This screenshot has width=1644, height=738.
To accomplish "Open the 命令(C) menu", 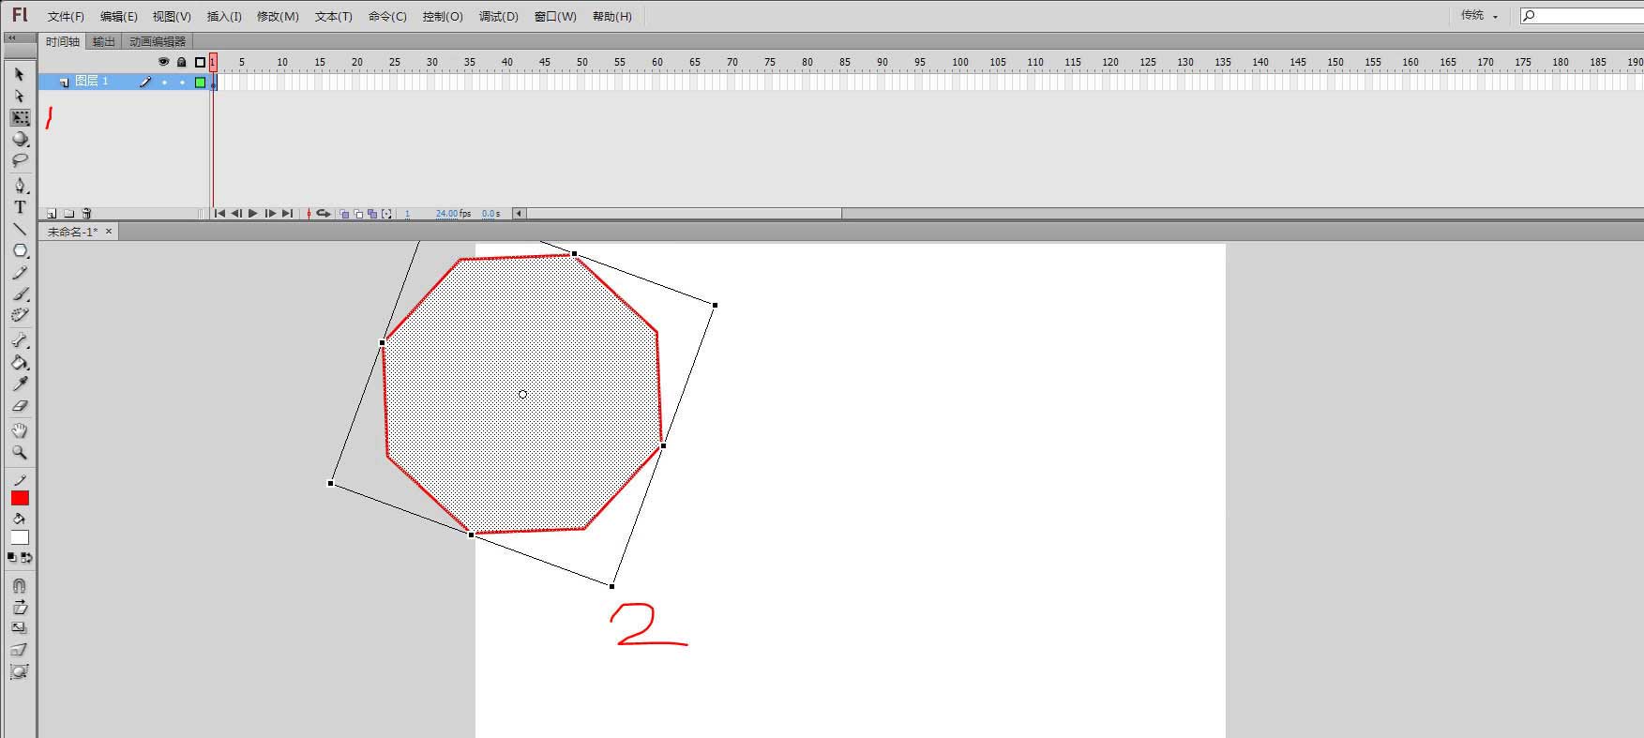I will click(x=387, y=17).
